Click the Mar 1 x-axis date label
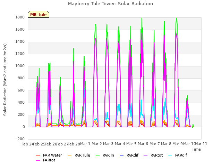 [85, 144]
